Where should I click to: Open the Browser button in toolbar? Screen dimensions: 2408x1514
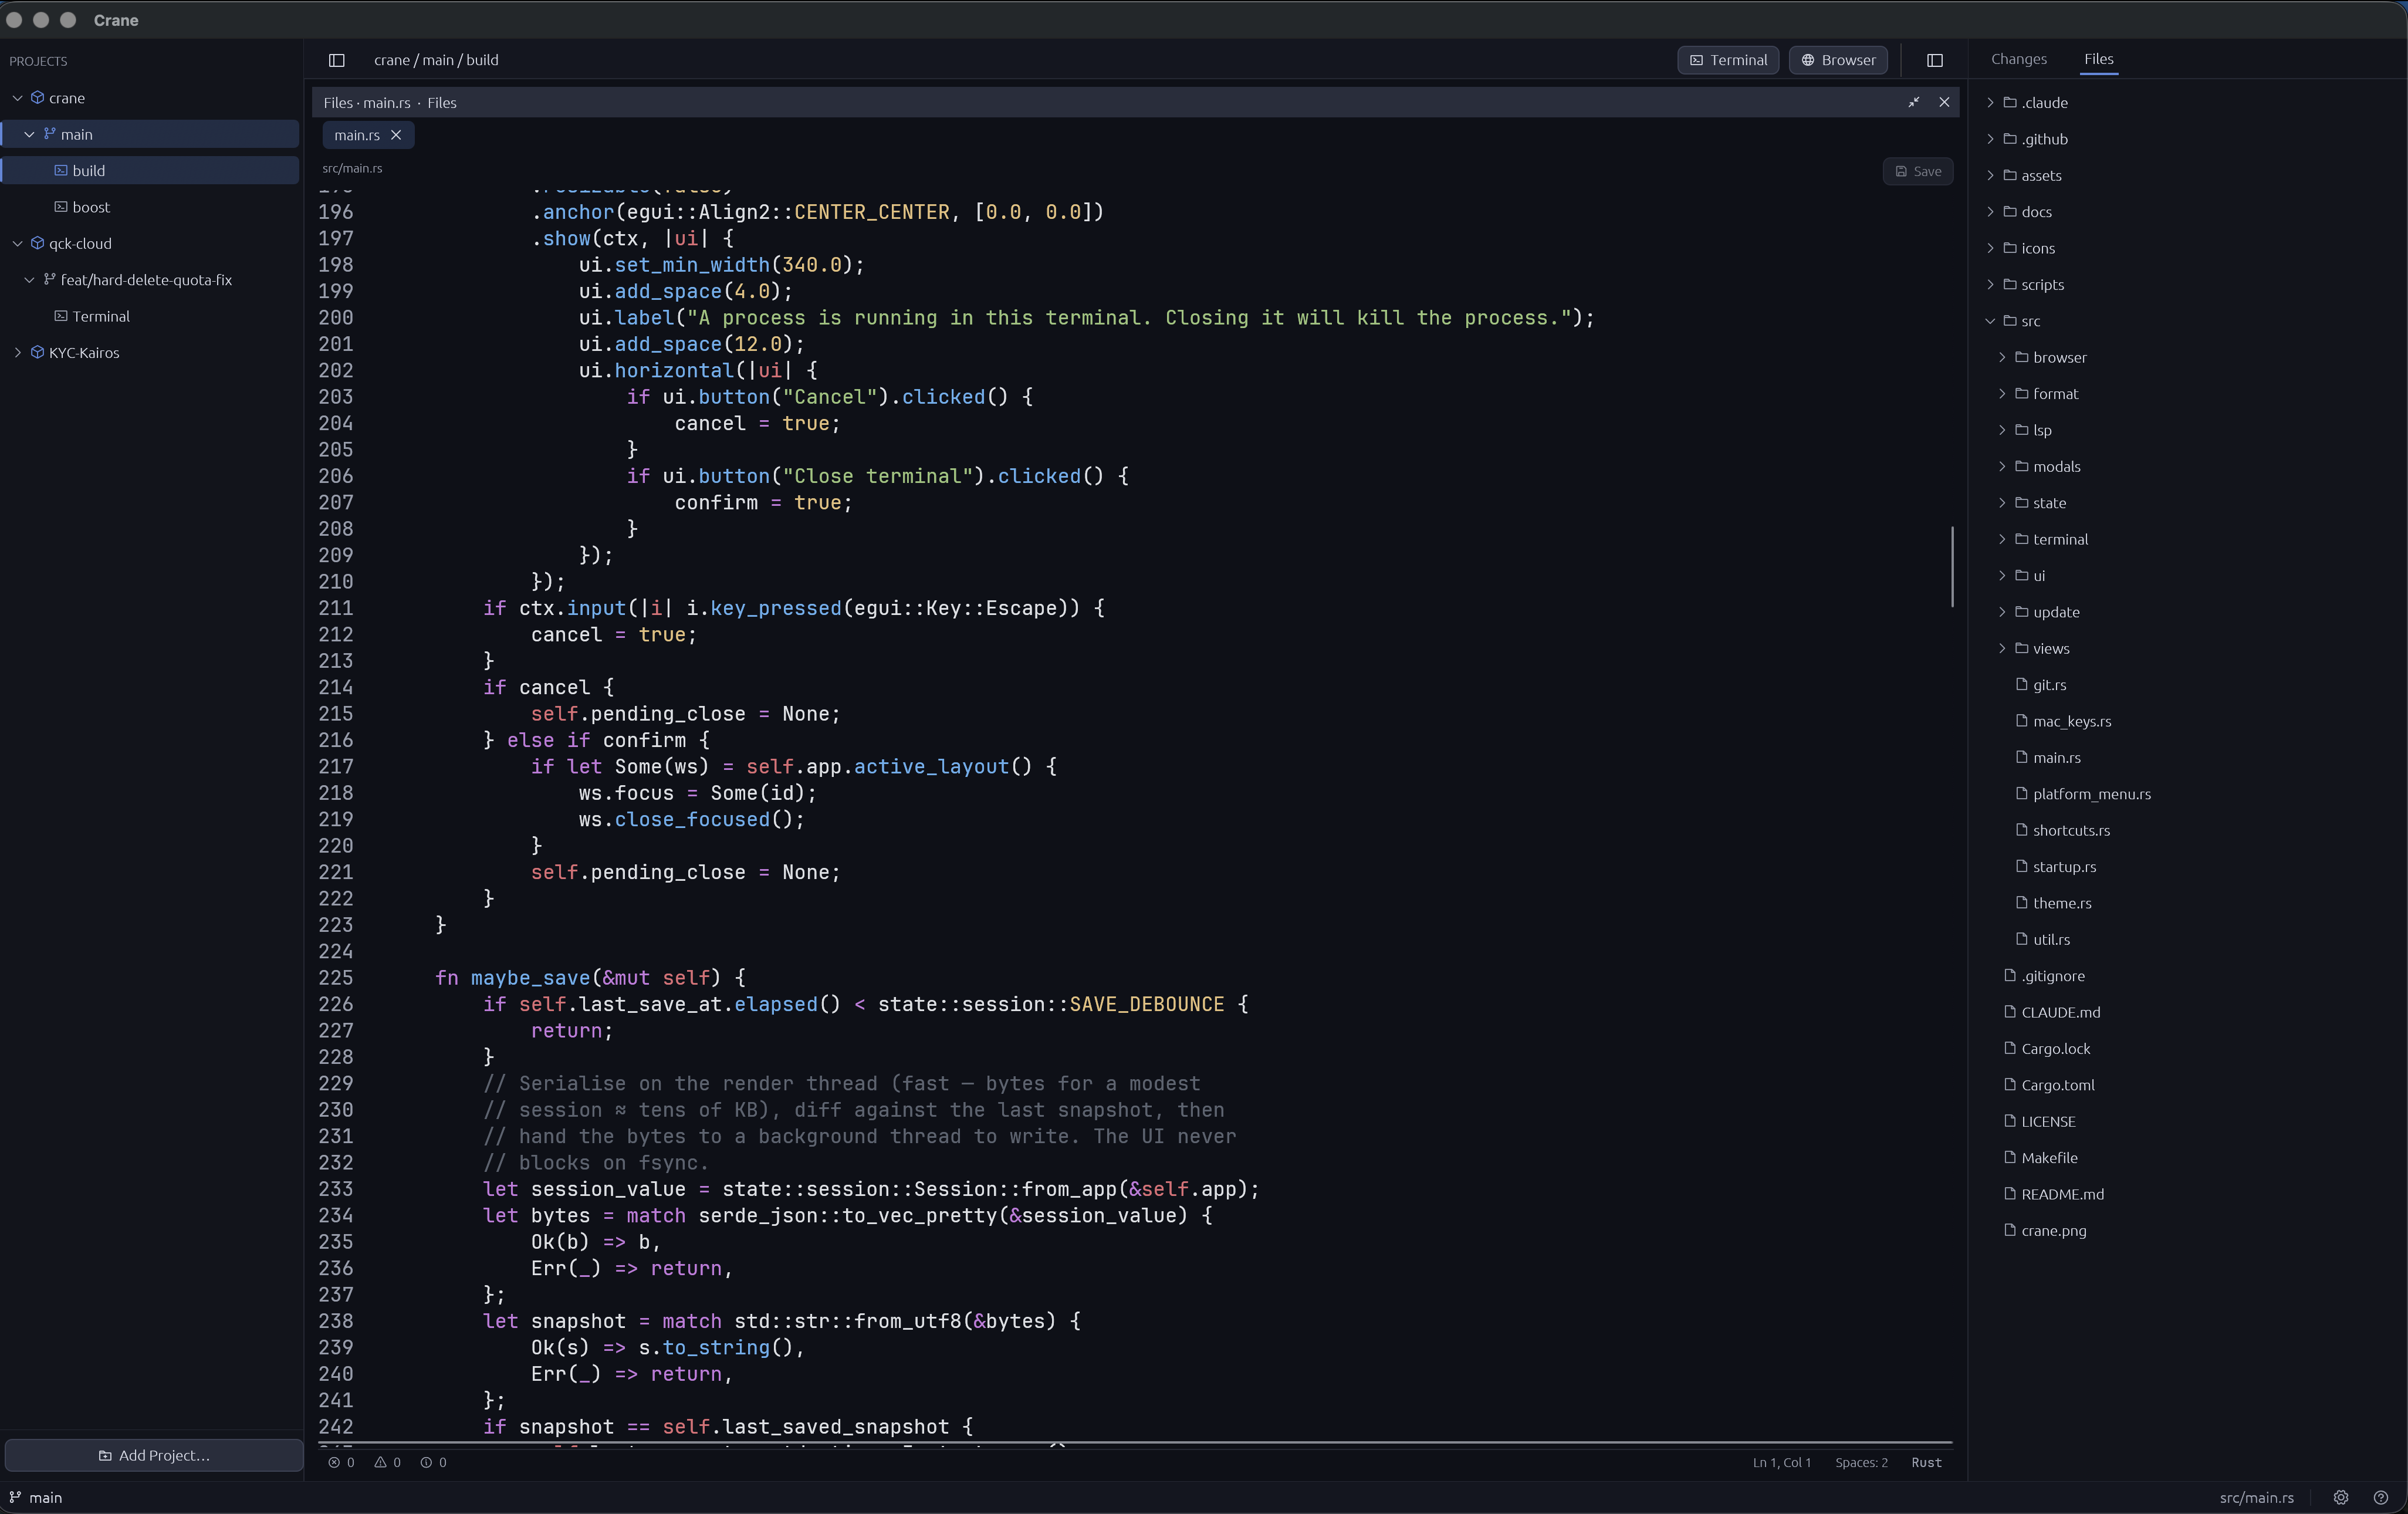pos(1838,60)
